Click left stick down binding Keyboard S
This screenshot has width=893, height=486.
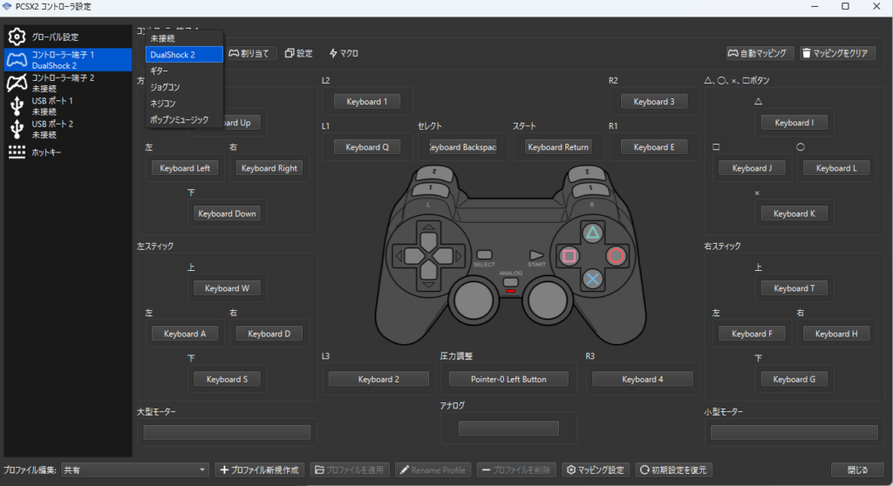click(x=227, y=379)
